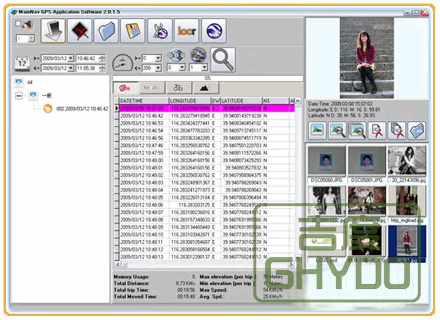Click the striped globe filter icon
The width and height of the screenshot is (440, 320).
tap(198, 55)
